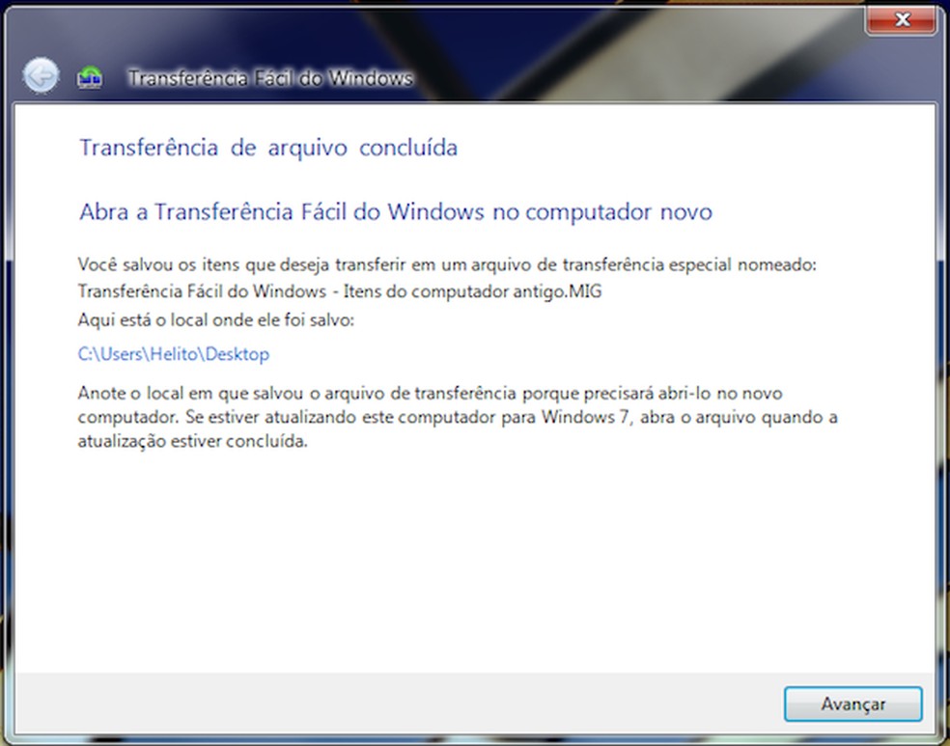Viewport: 950px width, 746px height.
Task: Click the window title 'Transferência Fácil do Windows'
Action: (x=270, y=78)
